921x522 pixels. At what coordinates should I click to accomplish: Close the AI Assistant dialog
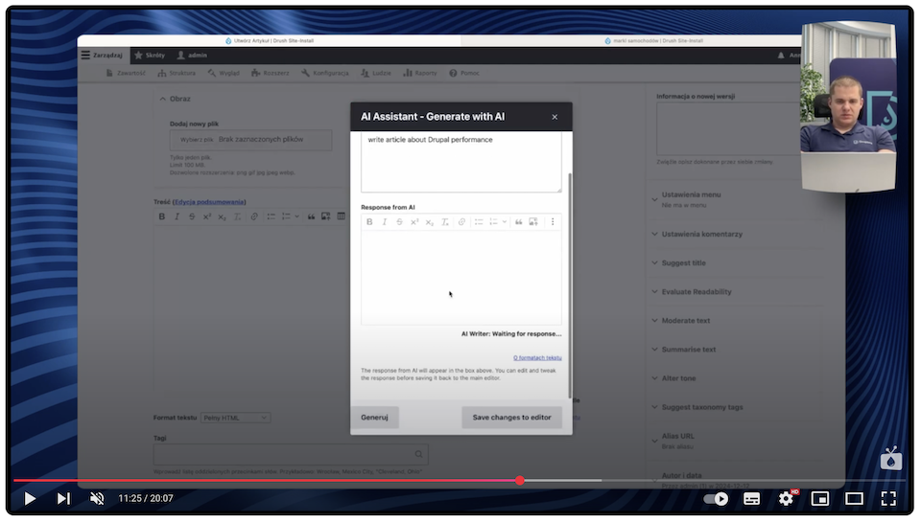click(555, 117)
